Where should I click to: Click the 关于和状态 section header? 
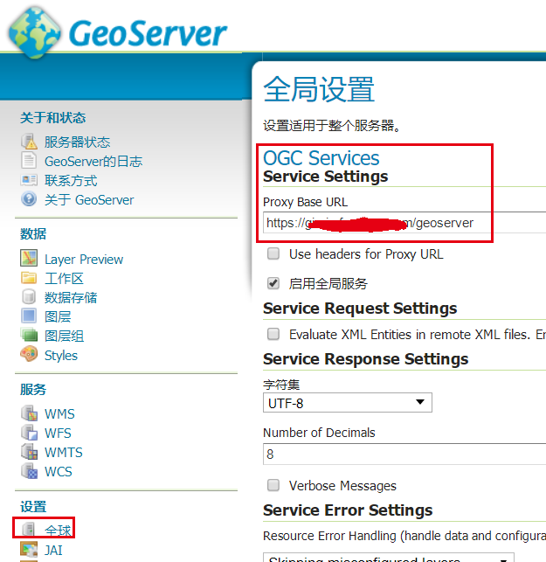click(x=53, y=118)
